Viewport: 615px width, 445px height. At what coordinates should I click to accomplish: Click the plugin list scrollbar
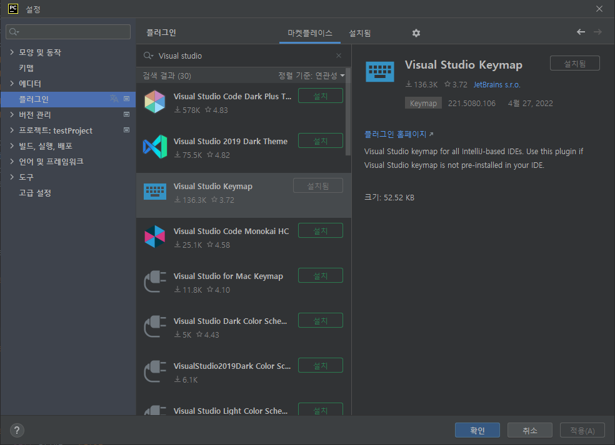coord(348,113)
